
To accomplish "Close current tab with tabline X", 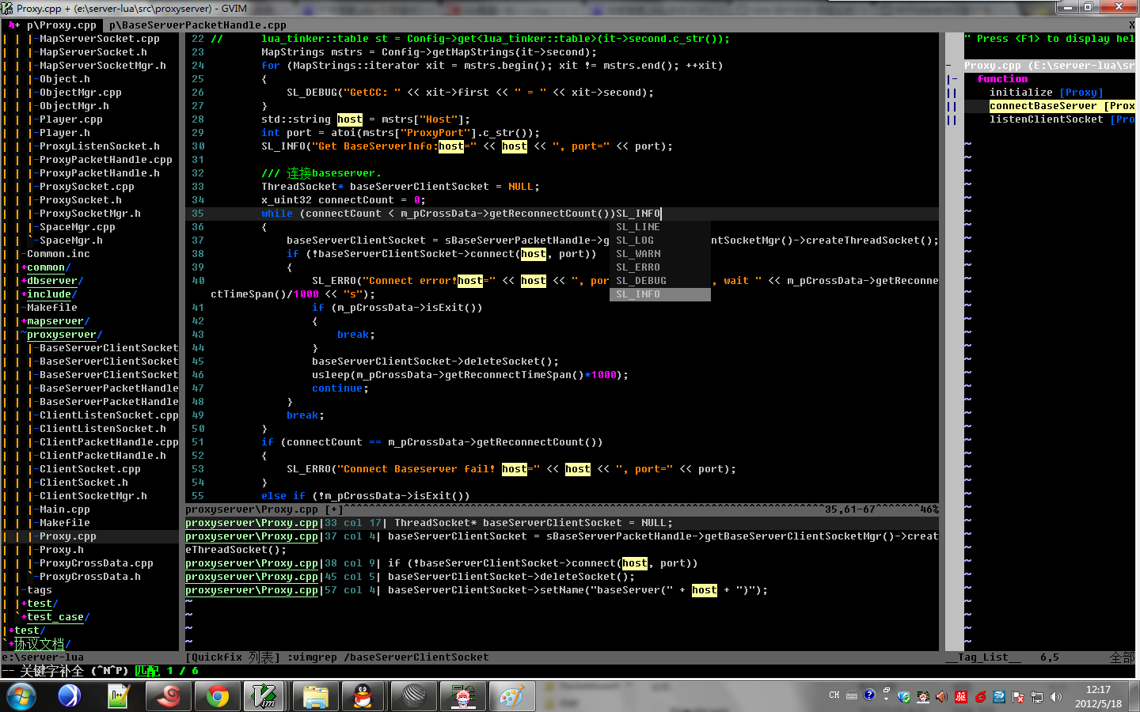I will pos(1132,25).
